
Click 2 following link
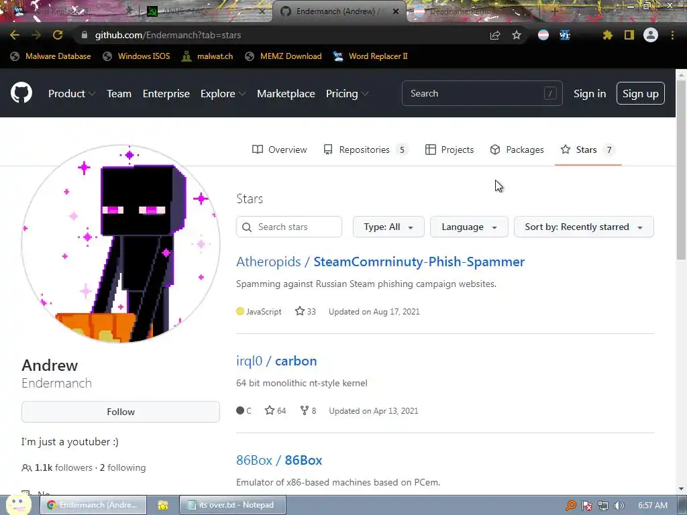[x=123, y=467]
